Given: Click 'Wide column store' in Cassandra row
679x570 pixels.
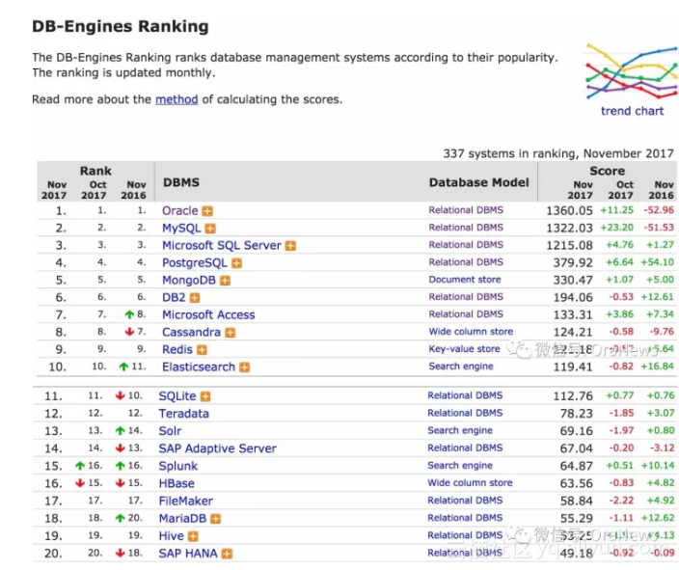Looking at the screenshot, I should click(x=471, y=332).
